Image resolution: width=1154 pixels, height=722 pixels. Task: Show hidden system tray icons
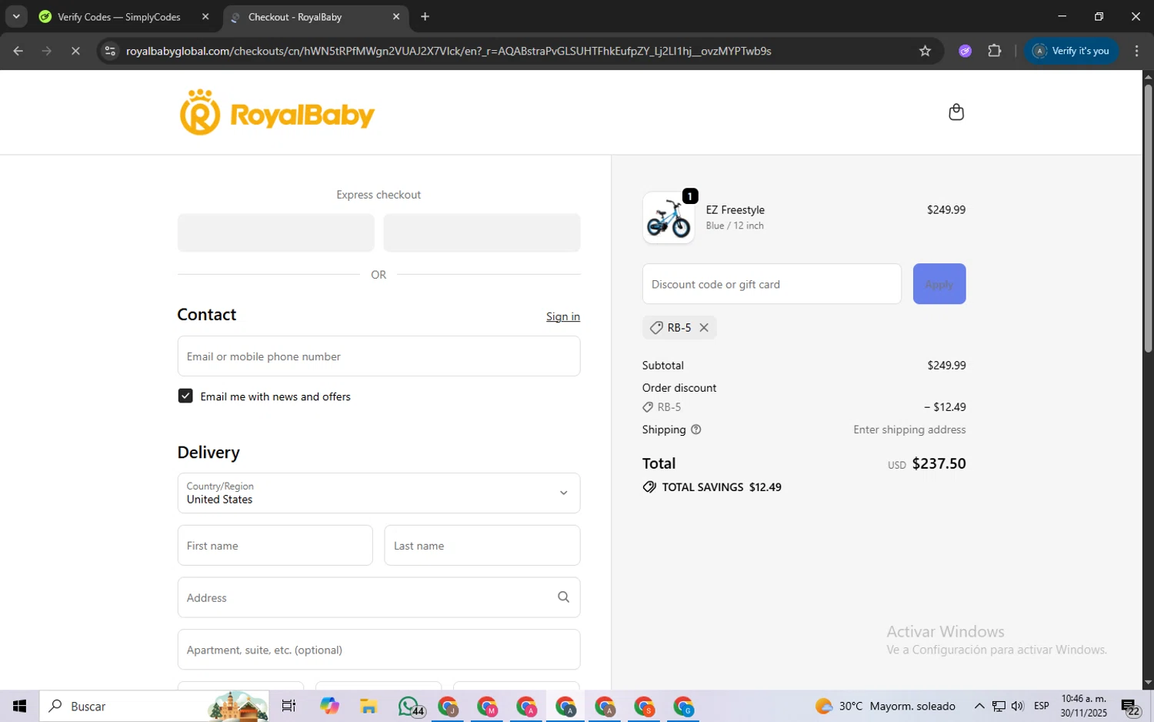pyautogui.click(x=979, y=706)
